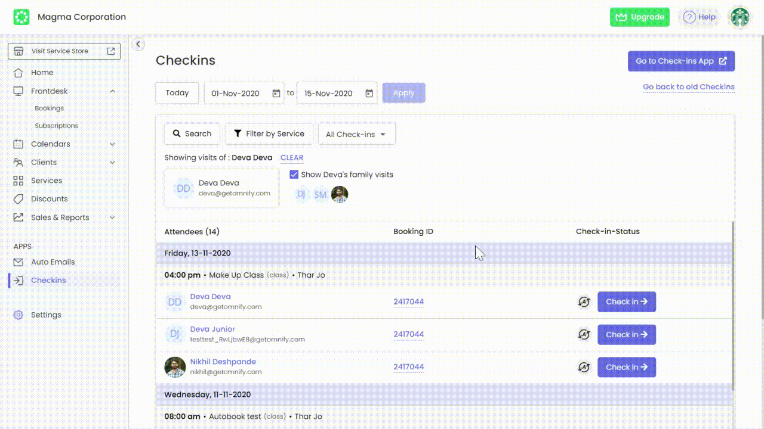Image resolution: width=764 pixels, height=429 pixels.
Task: Open Auto Emails app
Action: pos(53,262)
